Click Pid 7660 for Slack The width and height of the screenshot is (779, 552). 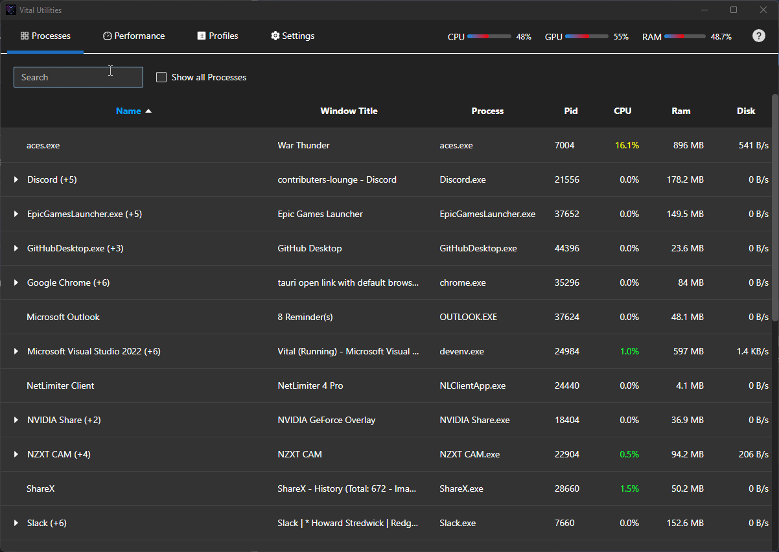click(564, 523)
